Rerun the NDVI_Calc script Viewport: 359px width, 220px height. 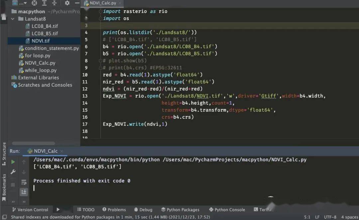tap(13, 162)
